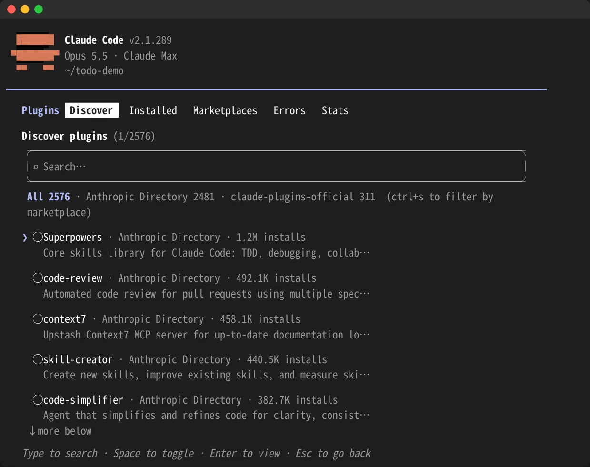Select the code-review plugin name

tap(73, 278)
